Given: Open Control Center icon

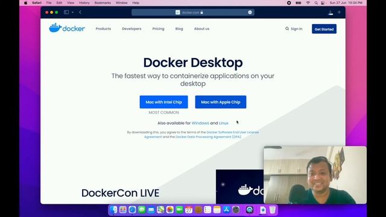Looking at the screenshot, I should 323,2.
